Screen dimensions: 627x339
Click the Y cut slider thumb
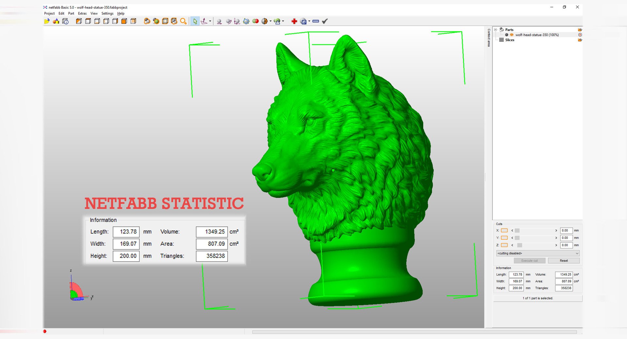tap(517, 238)
